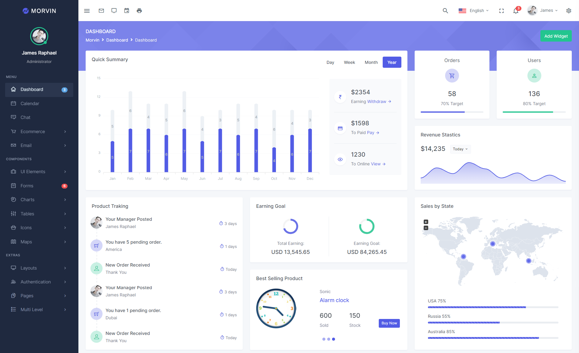Click the mail icon in top toolbar

pyautogui.click(x=101, y=11)
